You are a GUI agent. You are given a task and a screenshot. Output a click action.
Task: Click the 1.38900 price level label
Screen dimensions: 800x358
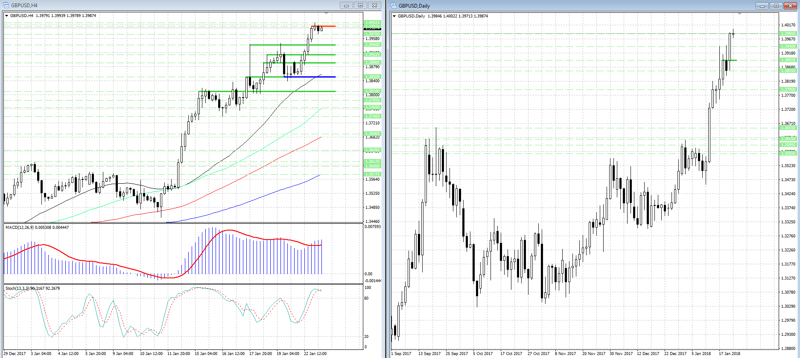[x=372, y=63]
